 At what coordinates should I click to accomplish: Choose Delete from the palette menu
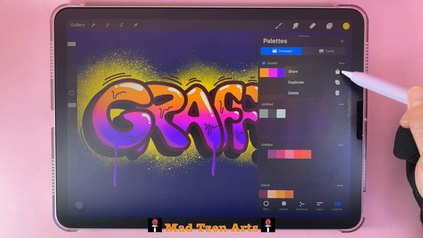point(293,93)
